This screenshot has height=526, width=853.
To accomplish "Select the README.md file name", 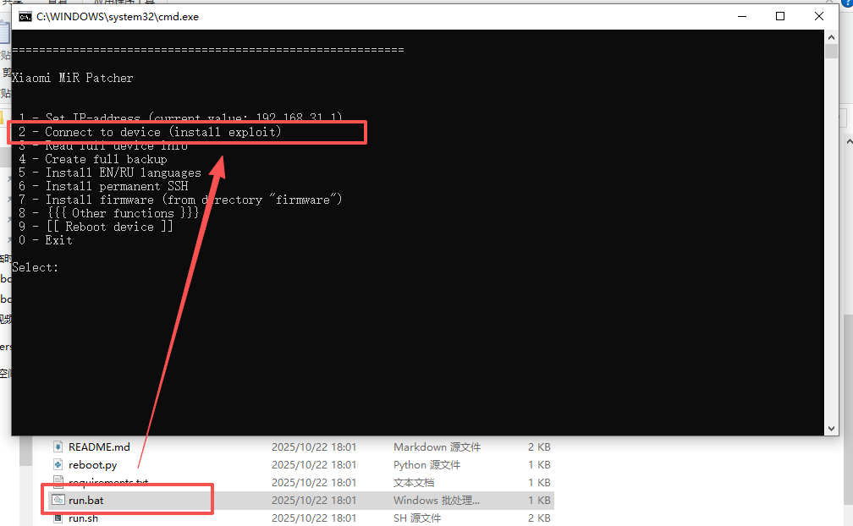I will (x=99, y=447).
